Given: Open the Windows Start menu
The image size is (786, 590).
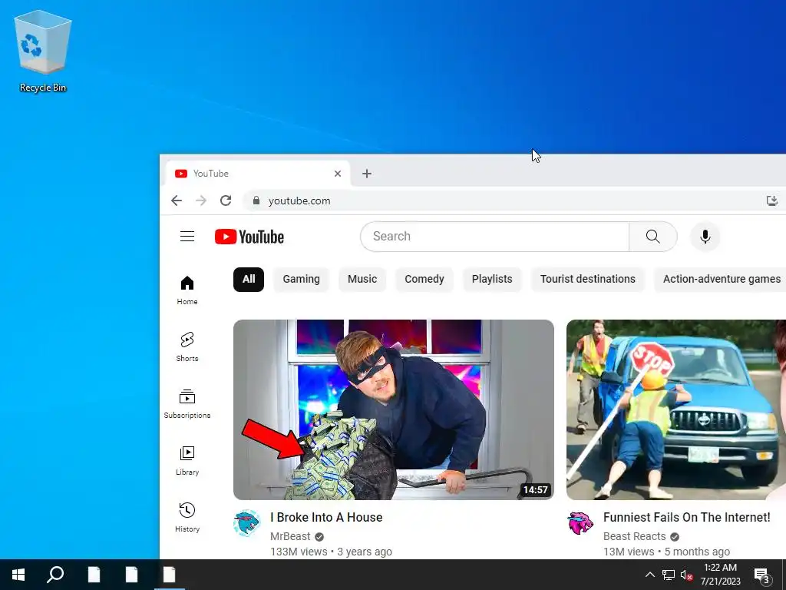Looking at the screenshot, I should point(18,575).
